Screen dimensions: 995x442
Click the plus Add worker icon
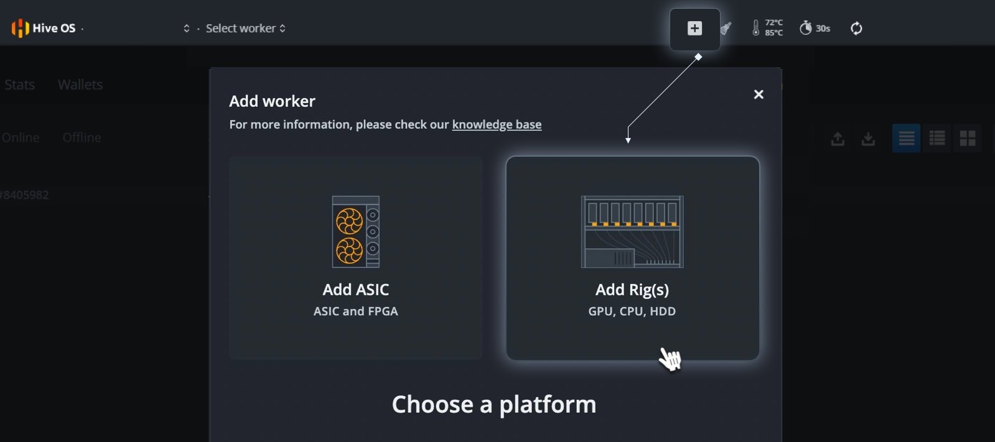694,29
